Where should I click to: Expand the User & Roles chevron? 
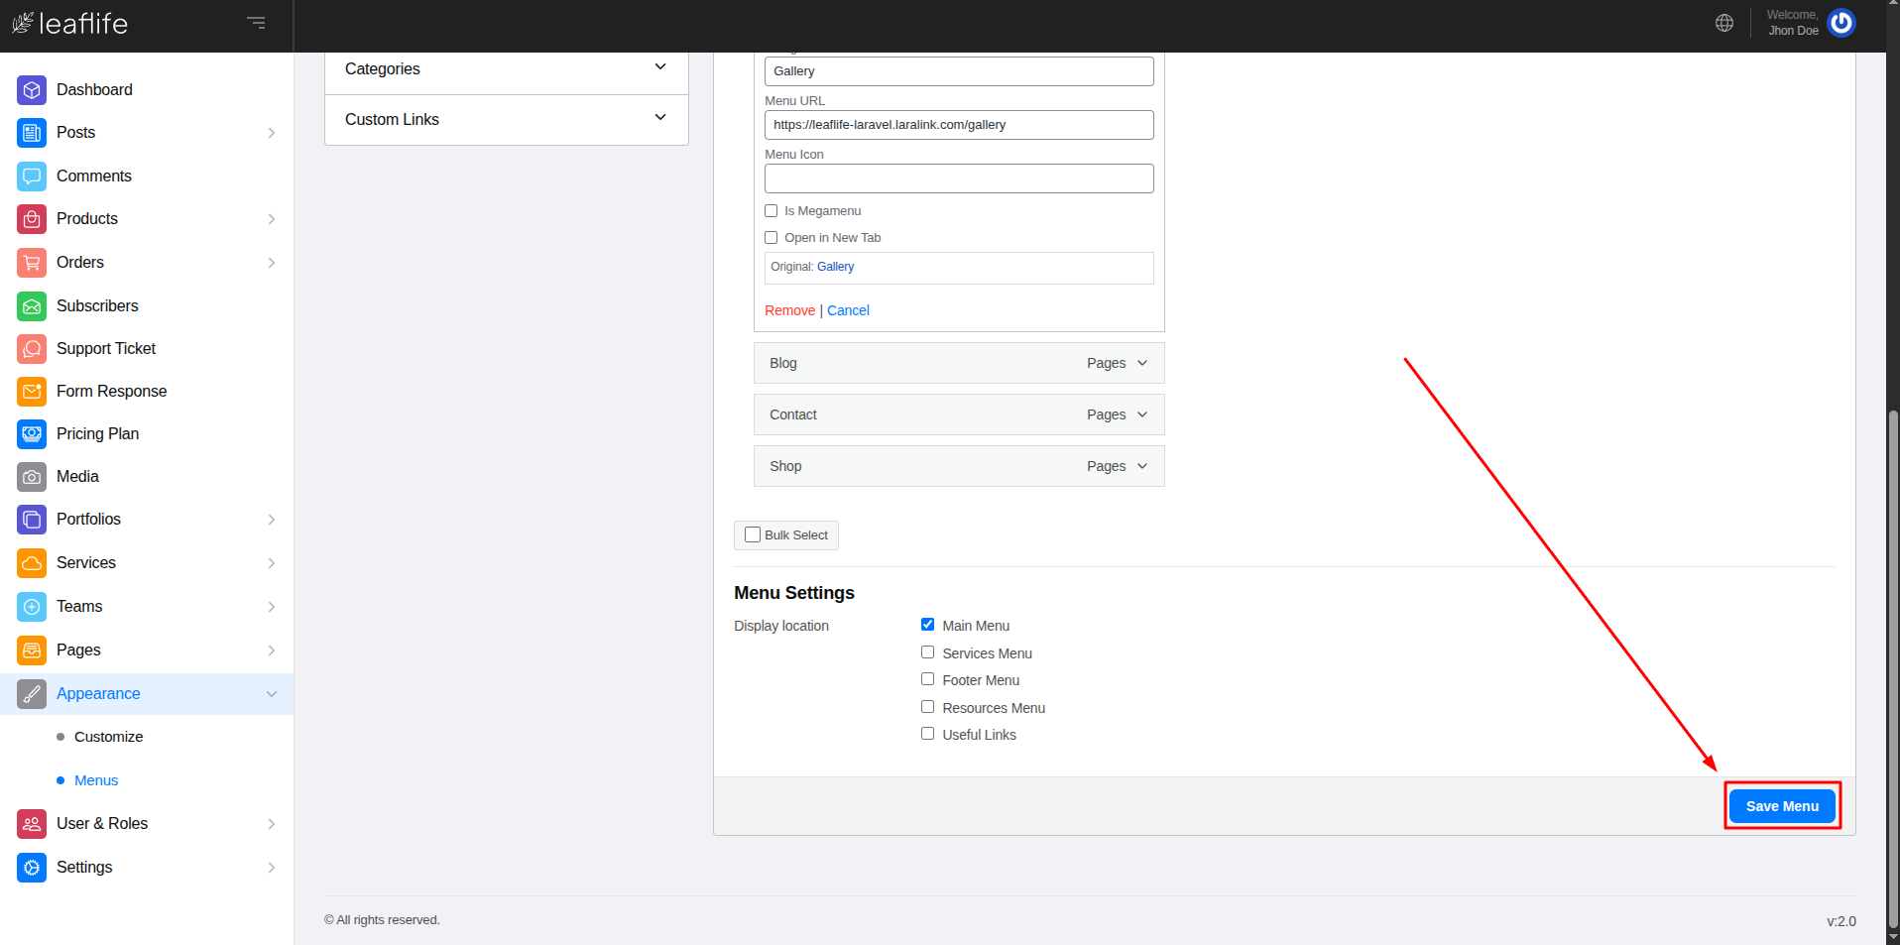pos(271,824)
